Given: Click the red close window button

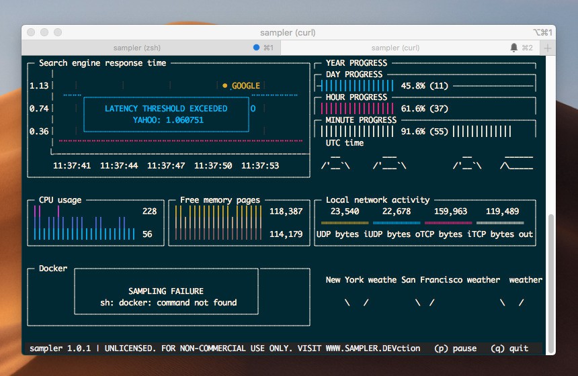Looking at the screenshot, I should [32, 32].
